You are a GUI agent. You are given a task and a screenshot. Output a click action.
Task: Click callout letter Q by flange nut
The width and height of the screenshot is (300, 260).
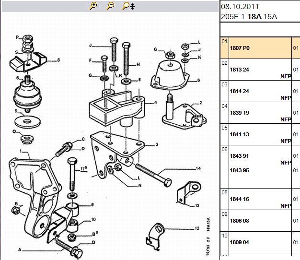(x=14, y=131)
